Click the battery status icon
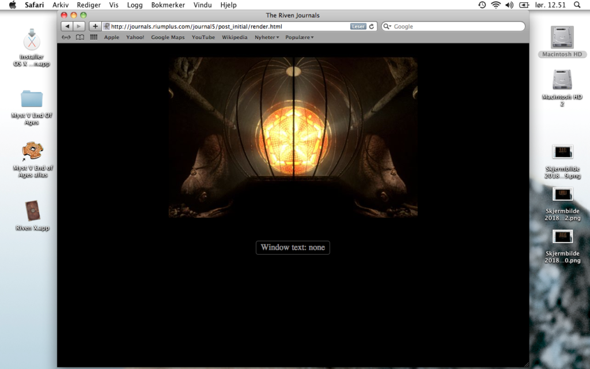590x369 pixels. coord(524,5)
